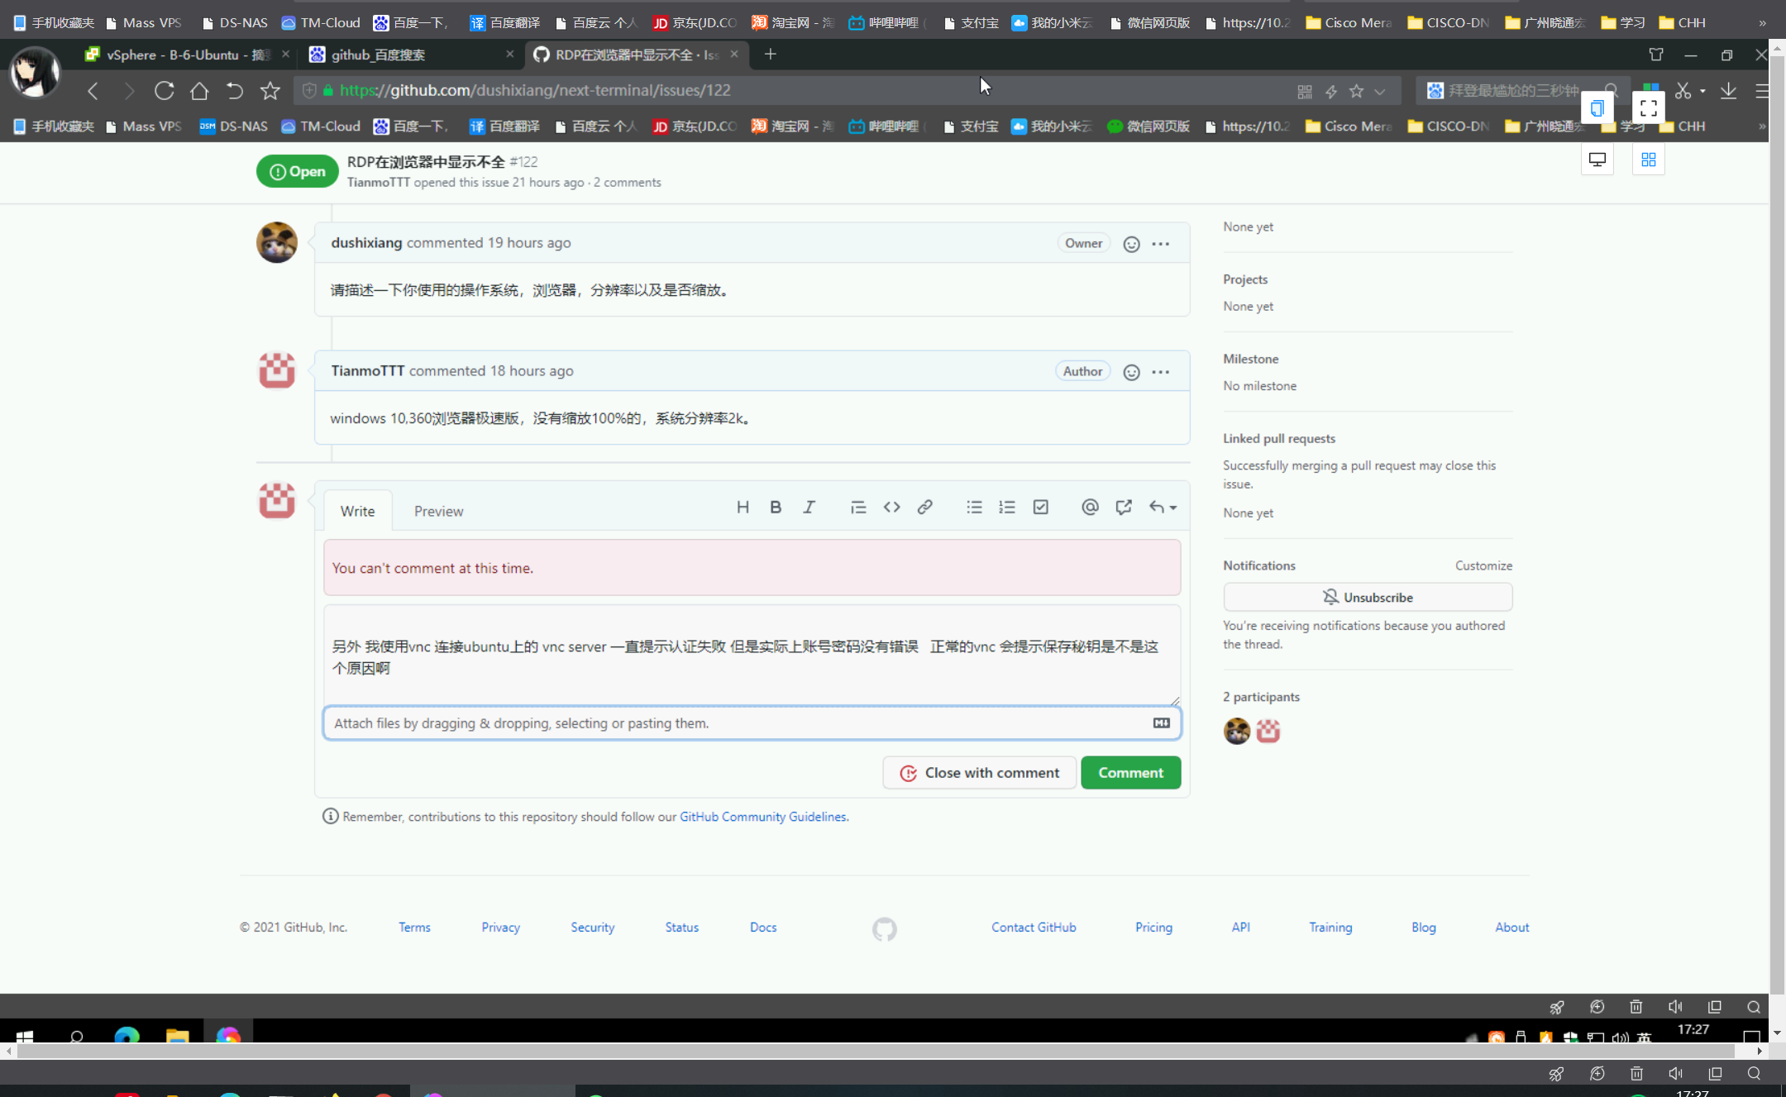Open the GitHub Community Guidelines link

[x=762, y=816]
